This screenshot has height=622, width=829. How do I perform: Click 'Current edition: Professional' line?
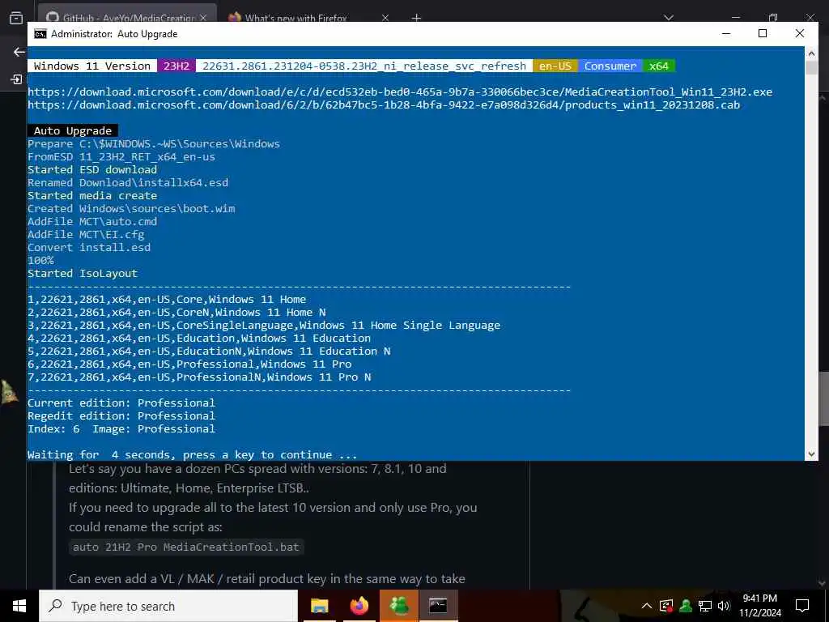point(121,403)
